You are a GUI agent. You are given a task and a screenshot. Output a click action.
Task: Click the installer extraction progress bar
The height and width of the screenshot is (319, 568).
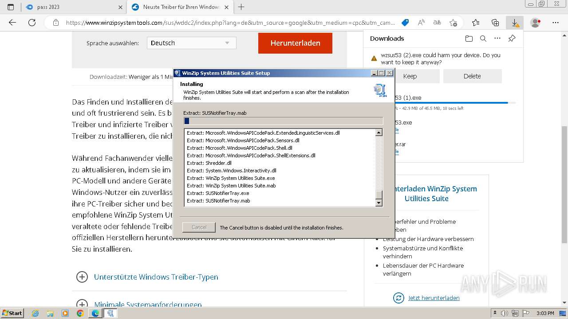(x=283, y=121)
